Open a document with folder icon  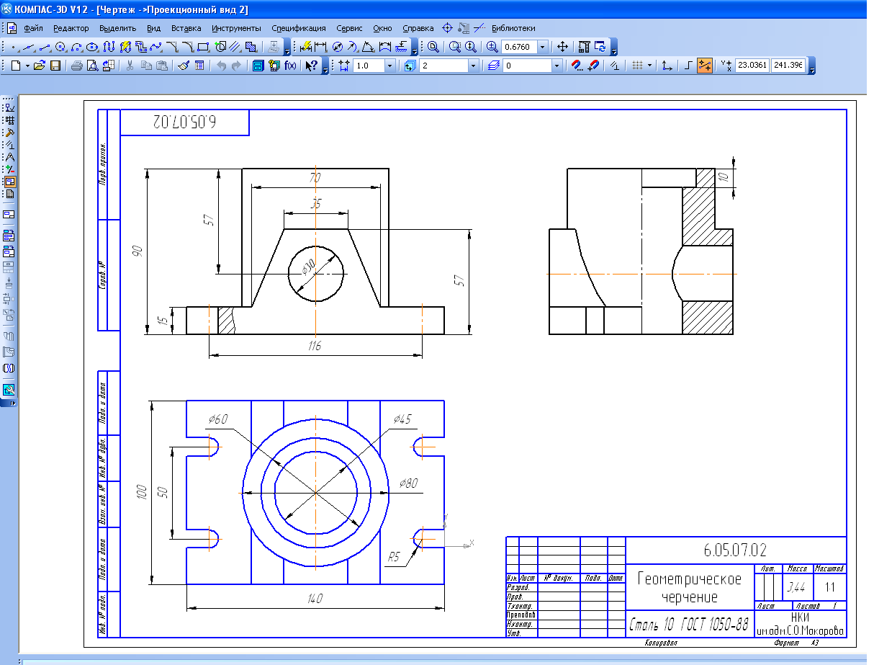click(x=40, y=66)
